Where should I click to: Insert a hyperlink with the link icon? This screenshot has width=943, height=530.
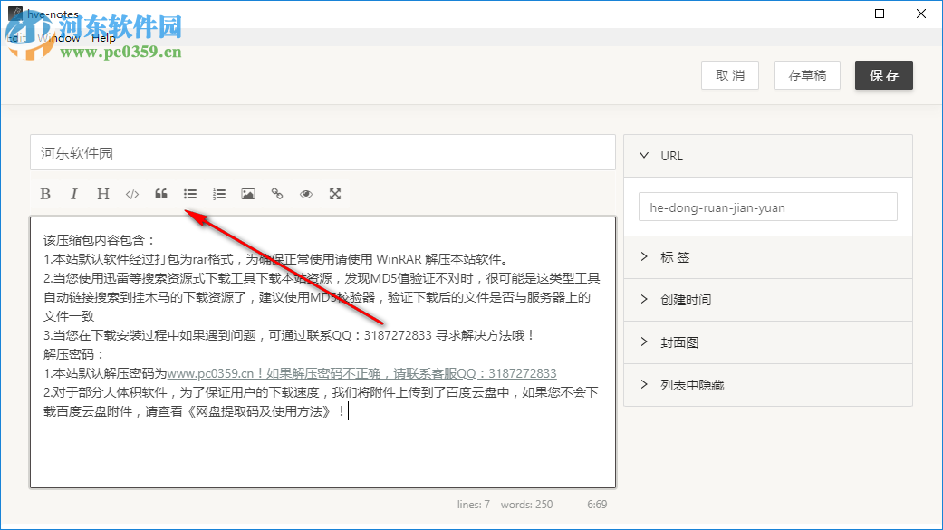click(x=276, y=194)
